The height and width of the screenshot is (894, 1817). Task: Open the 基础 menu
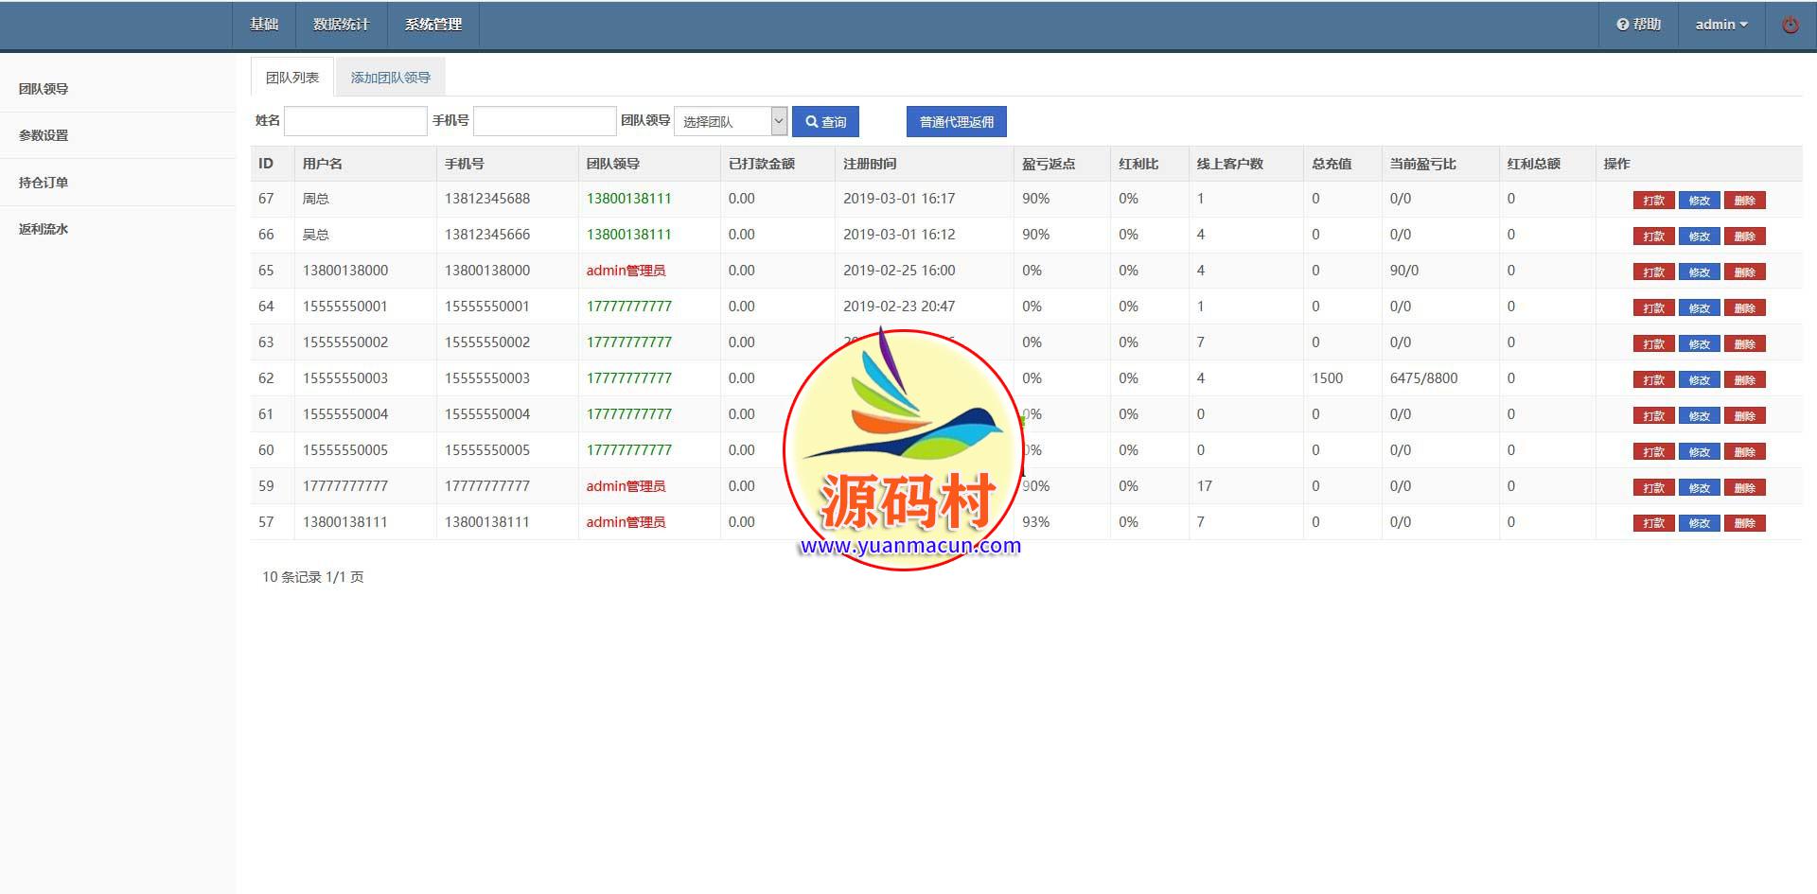click(x=264, y=25)
